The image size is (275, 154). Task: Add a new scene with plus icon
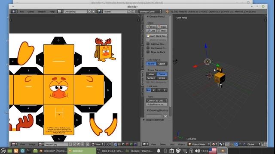[129, 12]
